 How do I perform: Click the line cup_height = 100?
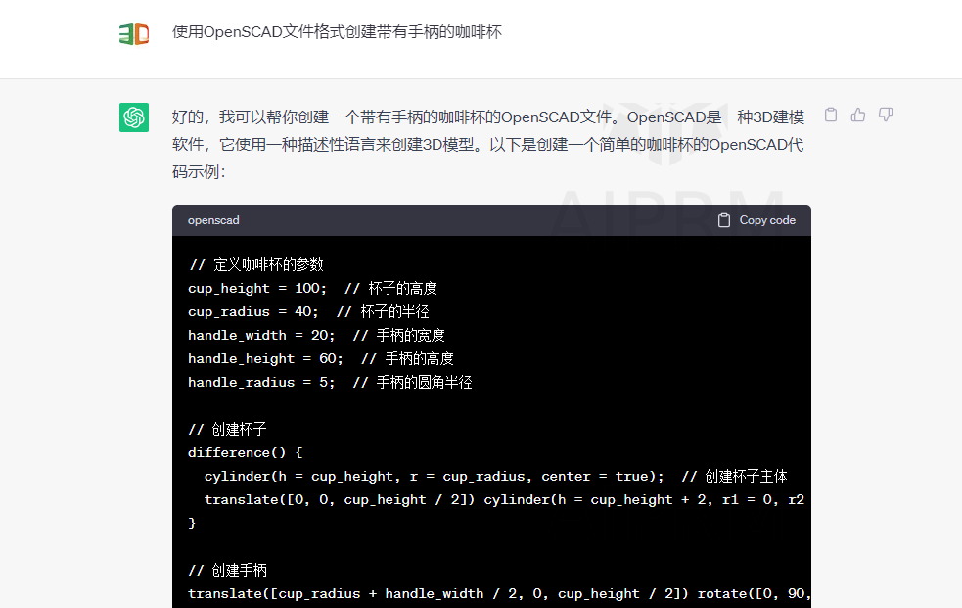[313, 289]
